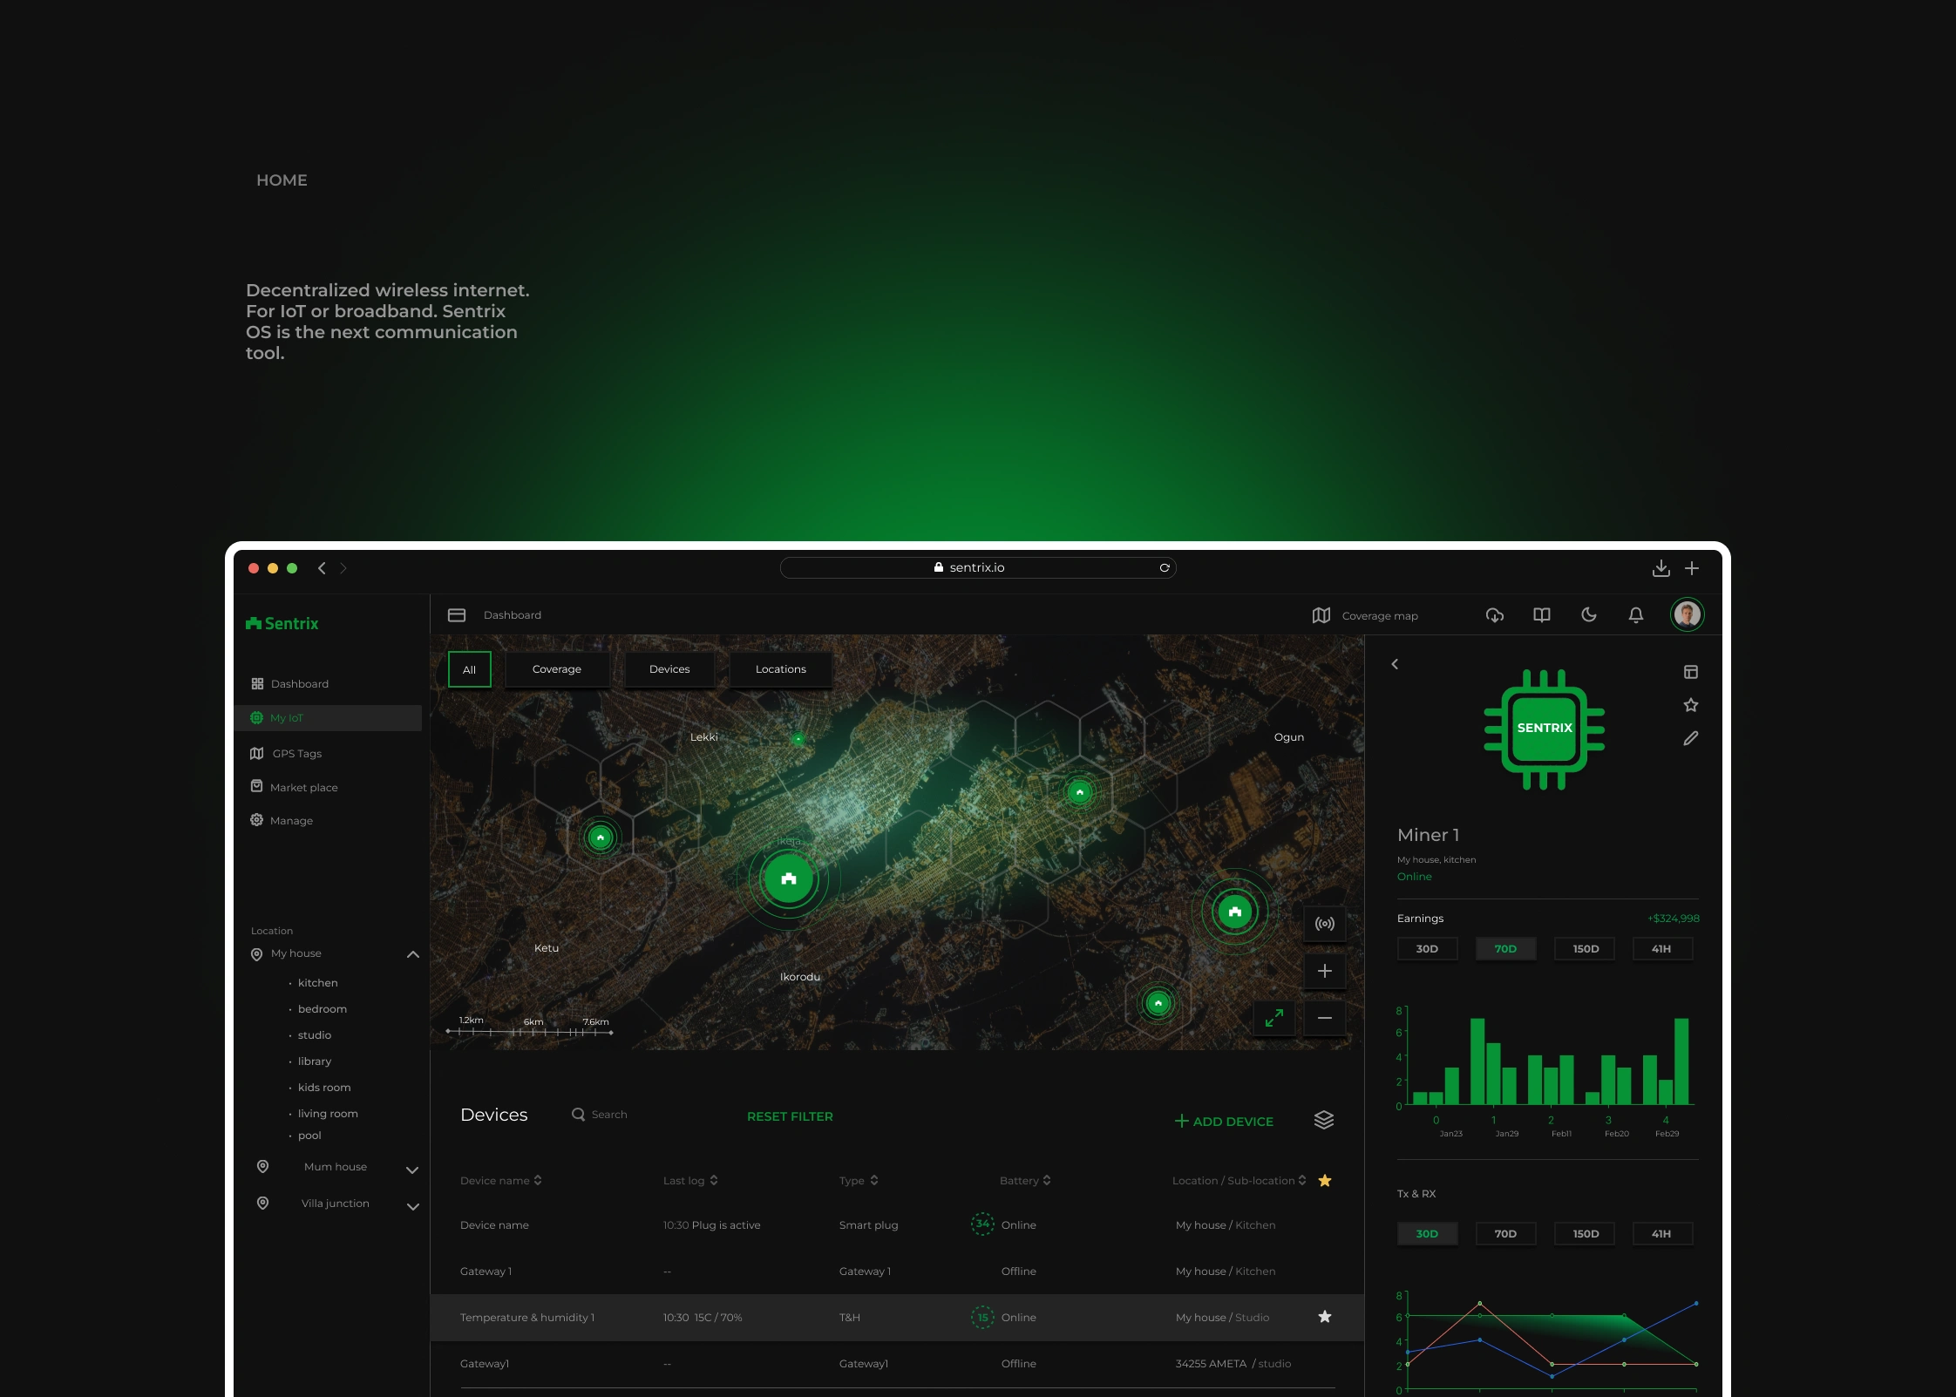This screenshot has height=1397, width=1956.
Task: Open the cloud download icon
Action: click(1495, 615)
